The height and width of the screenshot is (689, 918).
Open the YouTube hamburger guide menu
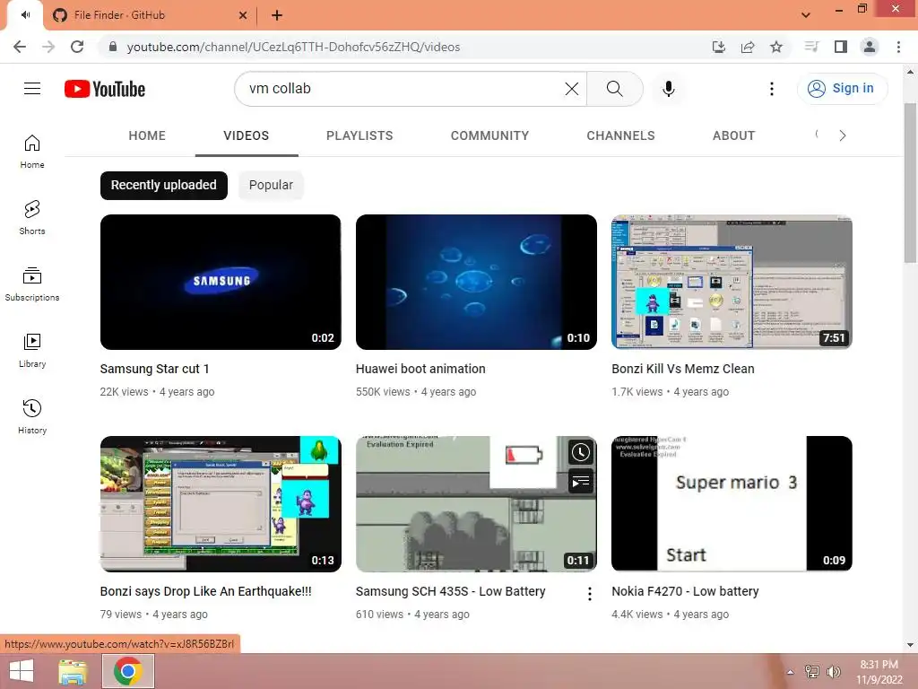[x=32, y=89]
